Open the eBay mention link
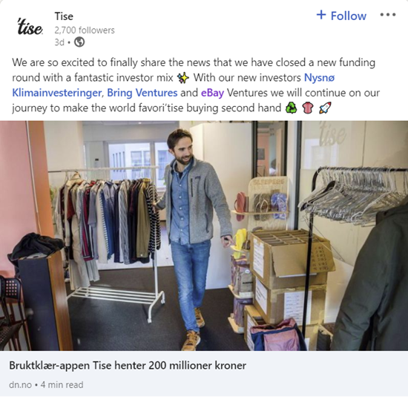 click(212, 93)
